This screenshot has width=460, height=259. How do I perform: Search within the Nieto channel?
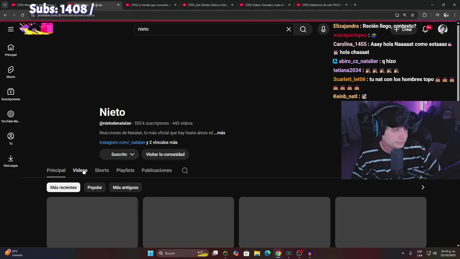(185, 171)
